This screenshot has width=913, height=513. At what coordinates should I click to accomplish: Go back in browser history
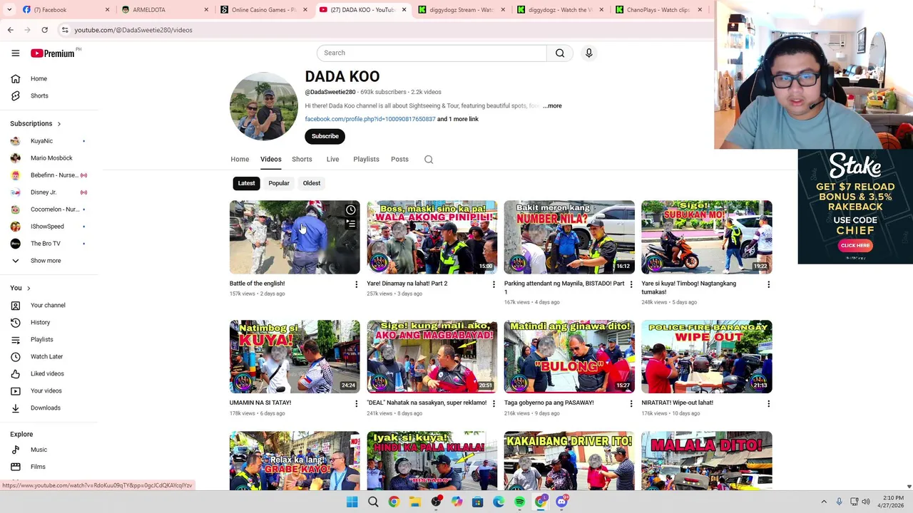coord(10,30)
